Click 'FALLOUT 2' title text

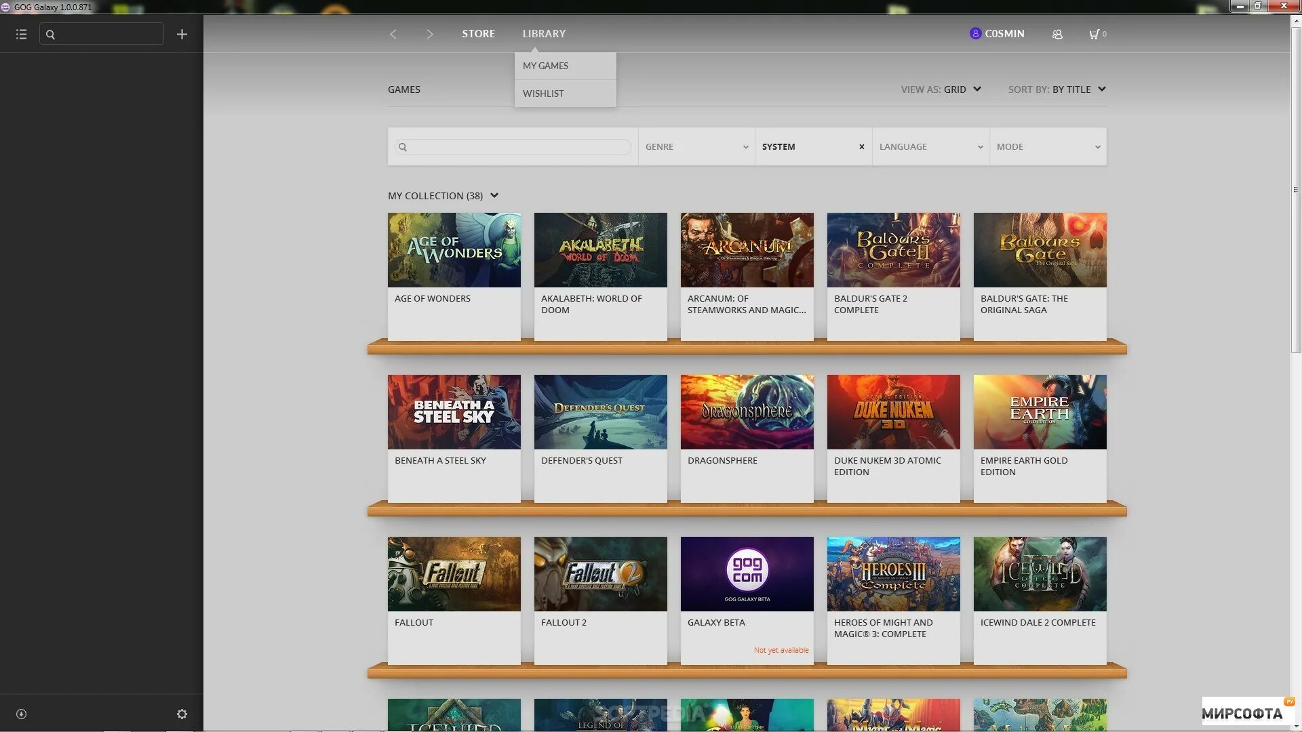[564, 622]
